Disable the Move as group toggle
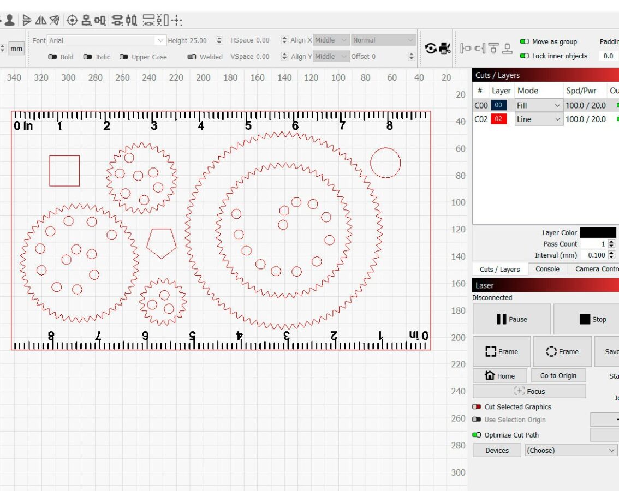The width and height of the screenshot is (619, 491). pos(524,41)
